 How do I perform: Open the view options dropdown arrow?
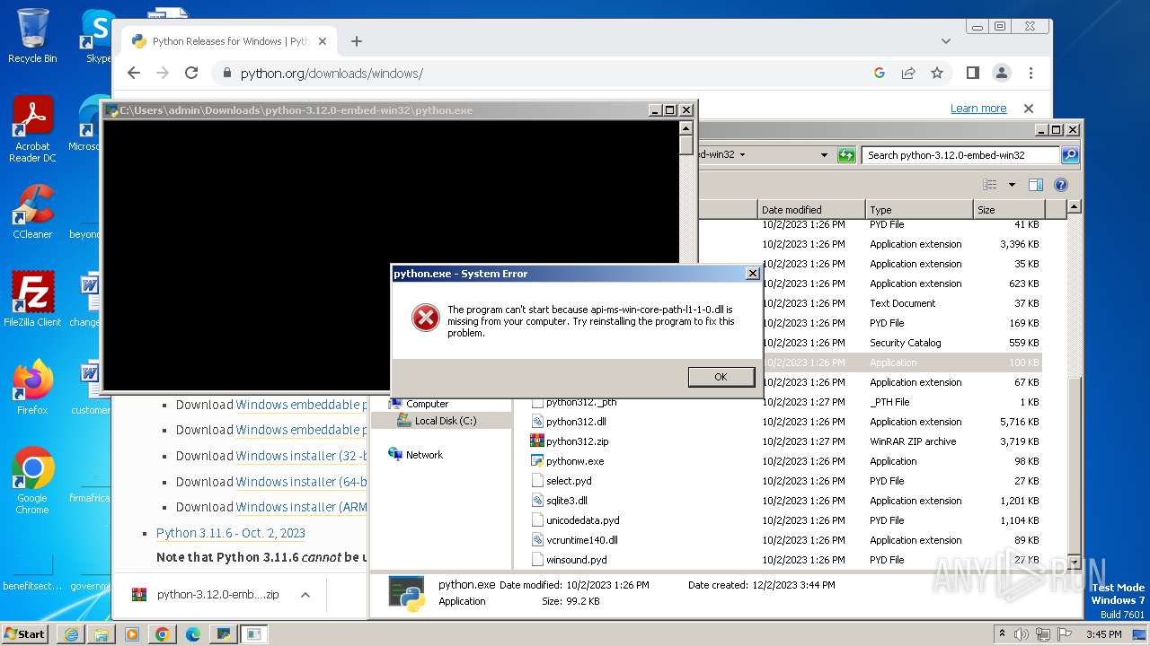point(1012,185)
